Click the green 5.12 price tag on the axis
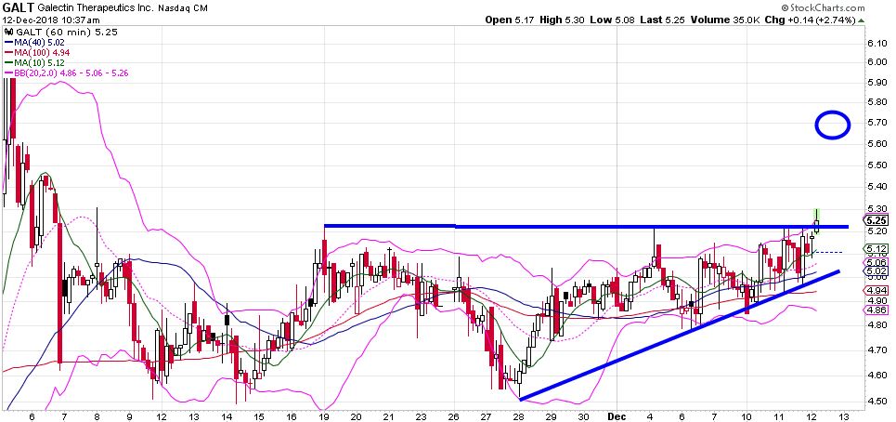 [x=876, y=249]
